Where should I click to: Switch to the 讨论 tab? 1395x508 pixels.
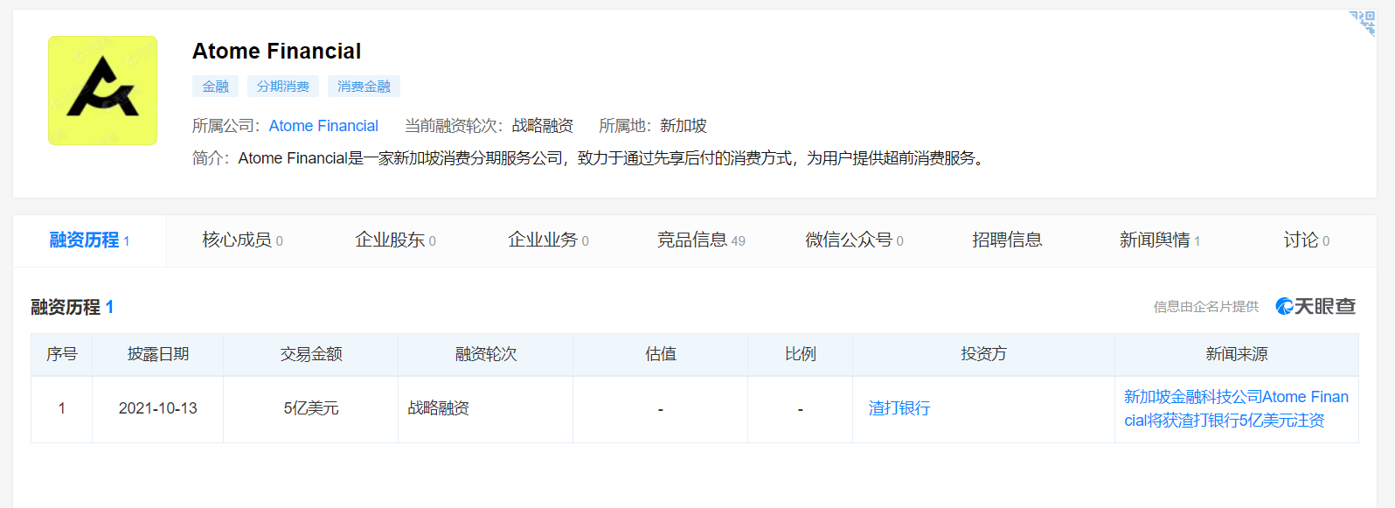(1306, 240)
